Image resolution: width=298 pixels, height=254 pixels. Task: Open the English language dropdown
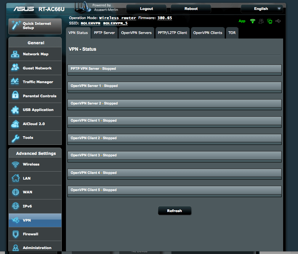[262, 9]
